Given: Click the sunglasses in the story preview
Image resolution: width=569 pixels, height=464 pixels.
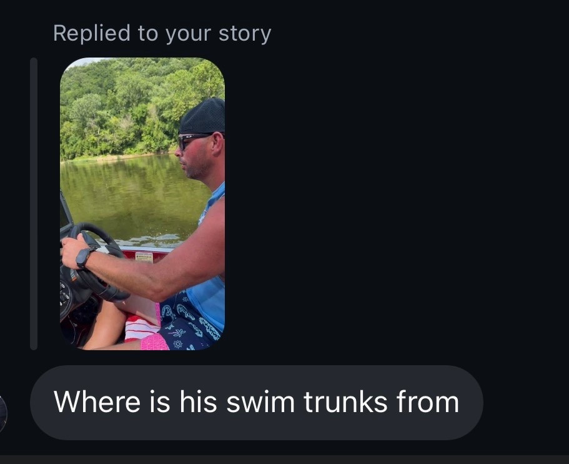Looking at the screenshot, I should click(194, 140).
